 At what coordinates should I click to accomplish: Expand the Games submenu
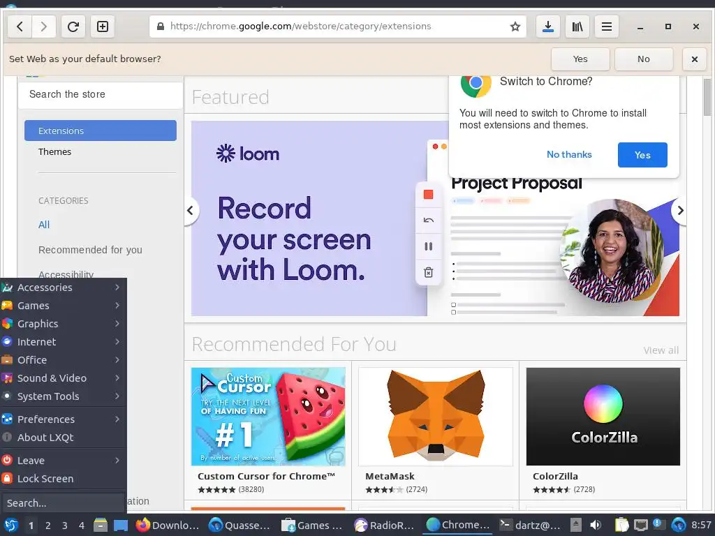63,306
